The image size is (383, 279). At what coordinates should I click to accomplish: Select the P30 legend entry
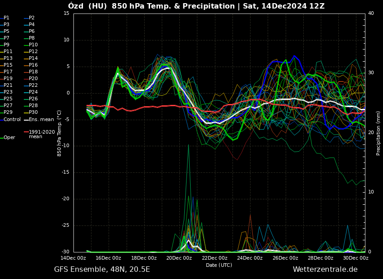click(33, 112)
